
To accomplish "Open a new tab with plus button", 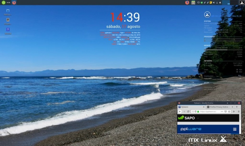I will pos(237,107).
